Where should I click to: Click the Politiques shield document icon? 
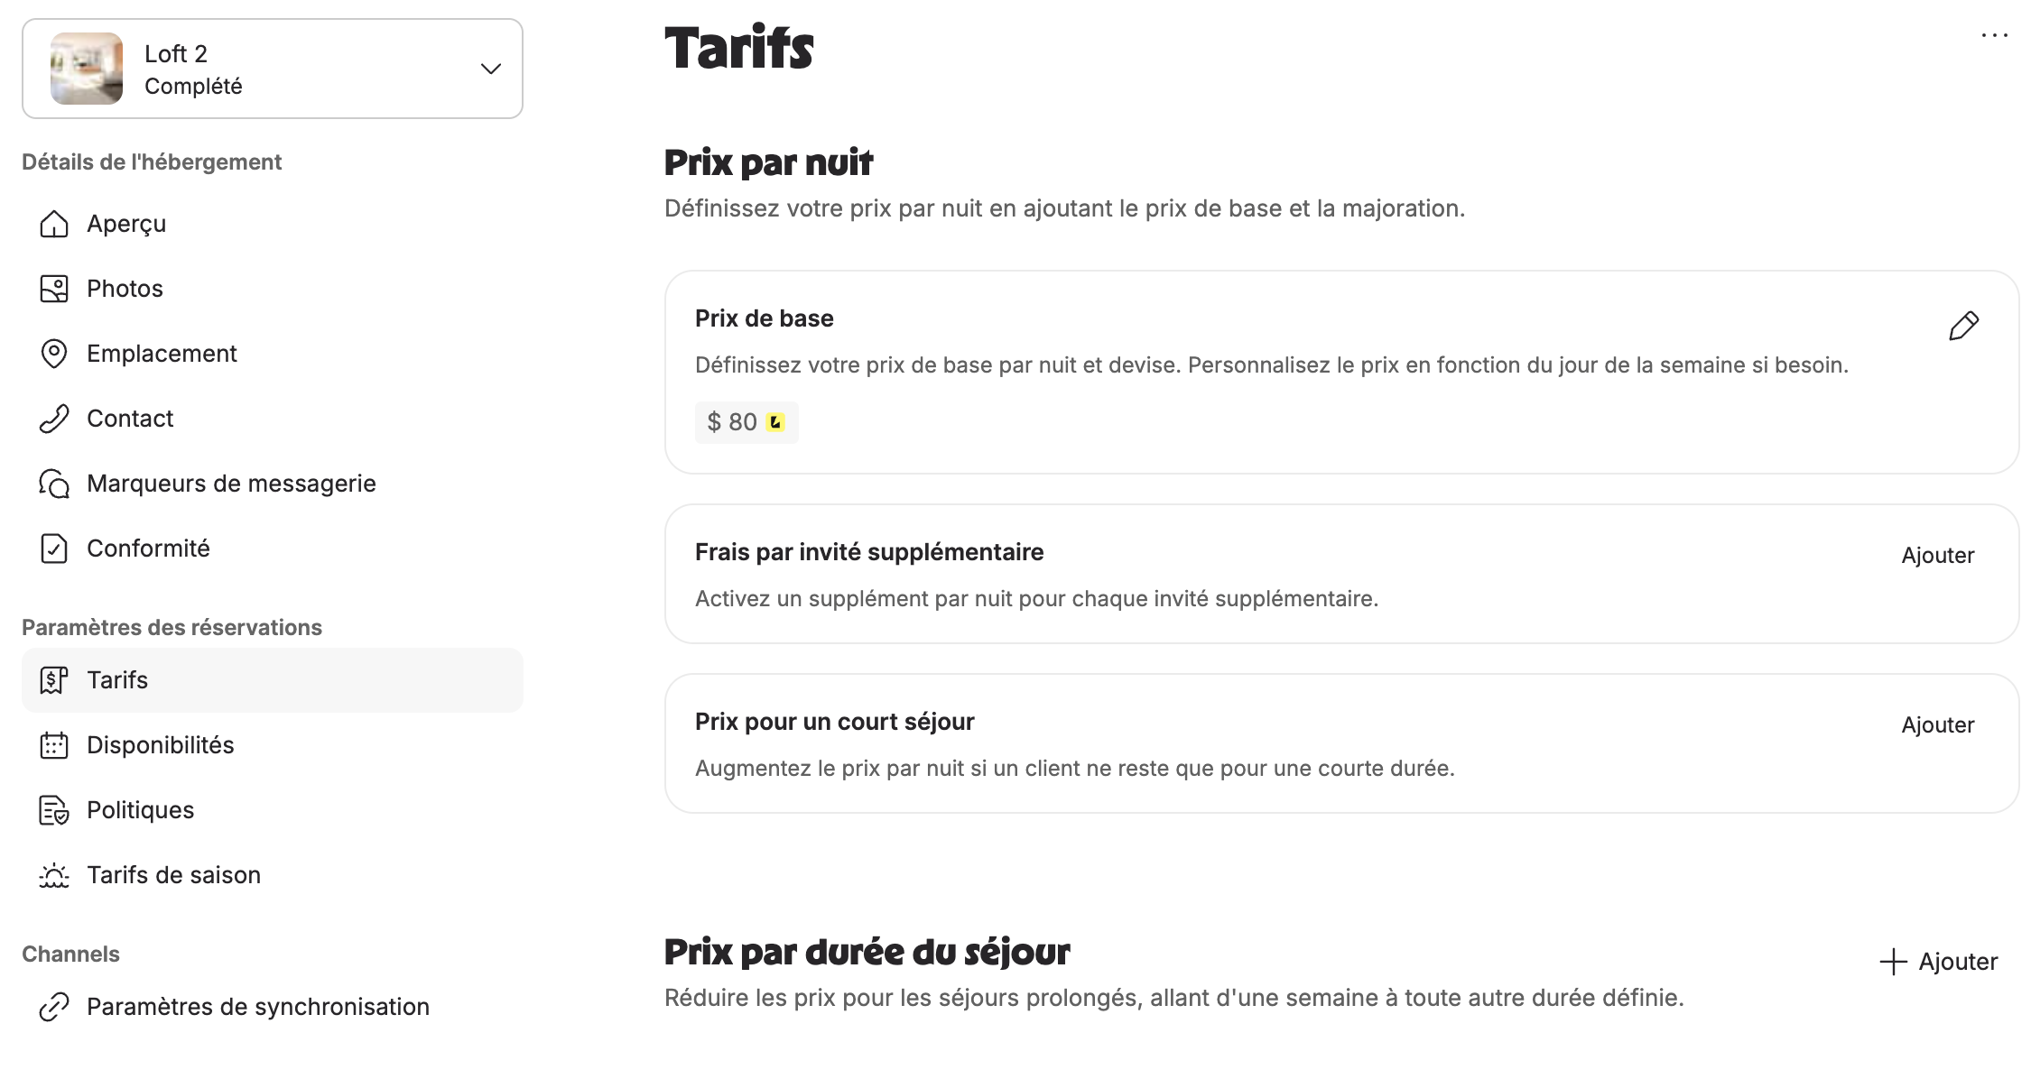click(x=54, y=810)
